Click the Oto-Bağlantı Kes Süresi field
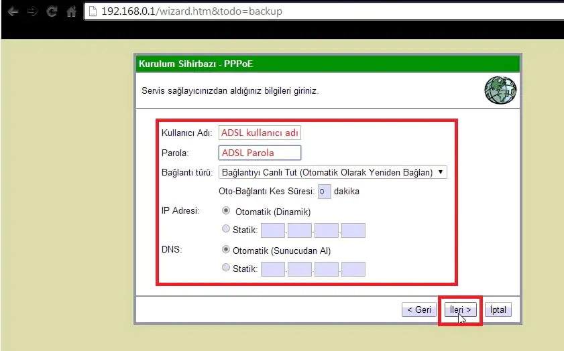Viewport: 564px width, 351px height. [x=324, y=192]
